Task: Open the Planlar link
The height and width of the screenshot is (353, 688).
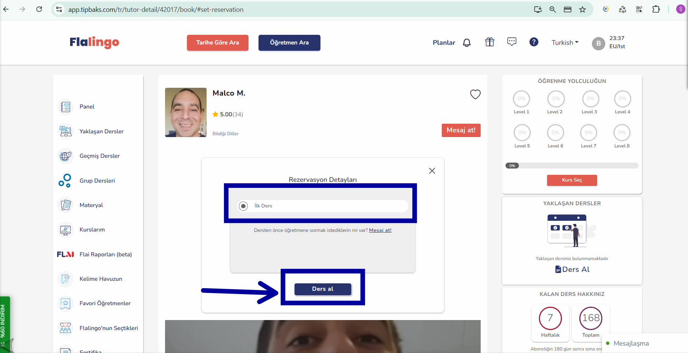Action: (444, 43)
